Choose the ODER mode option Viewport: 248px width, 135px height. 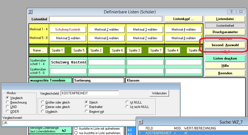pyautogui.click(x=7, y=111)
